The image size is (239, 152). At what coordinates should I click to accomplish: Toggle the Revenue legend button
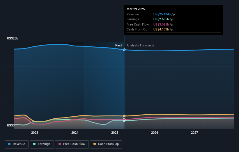[x=17, y=144]
